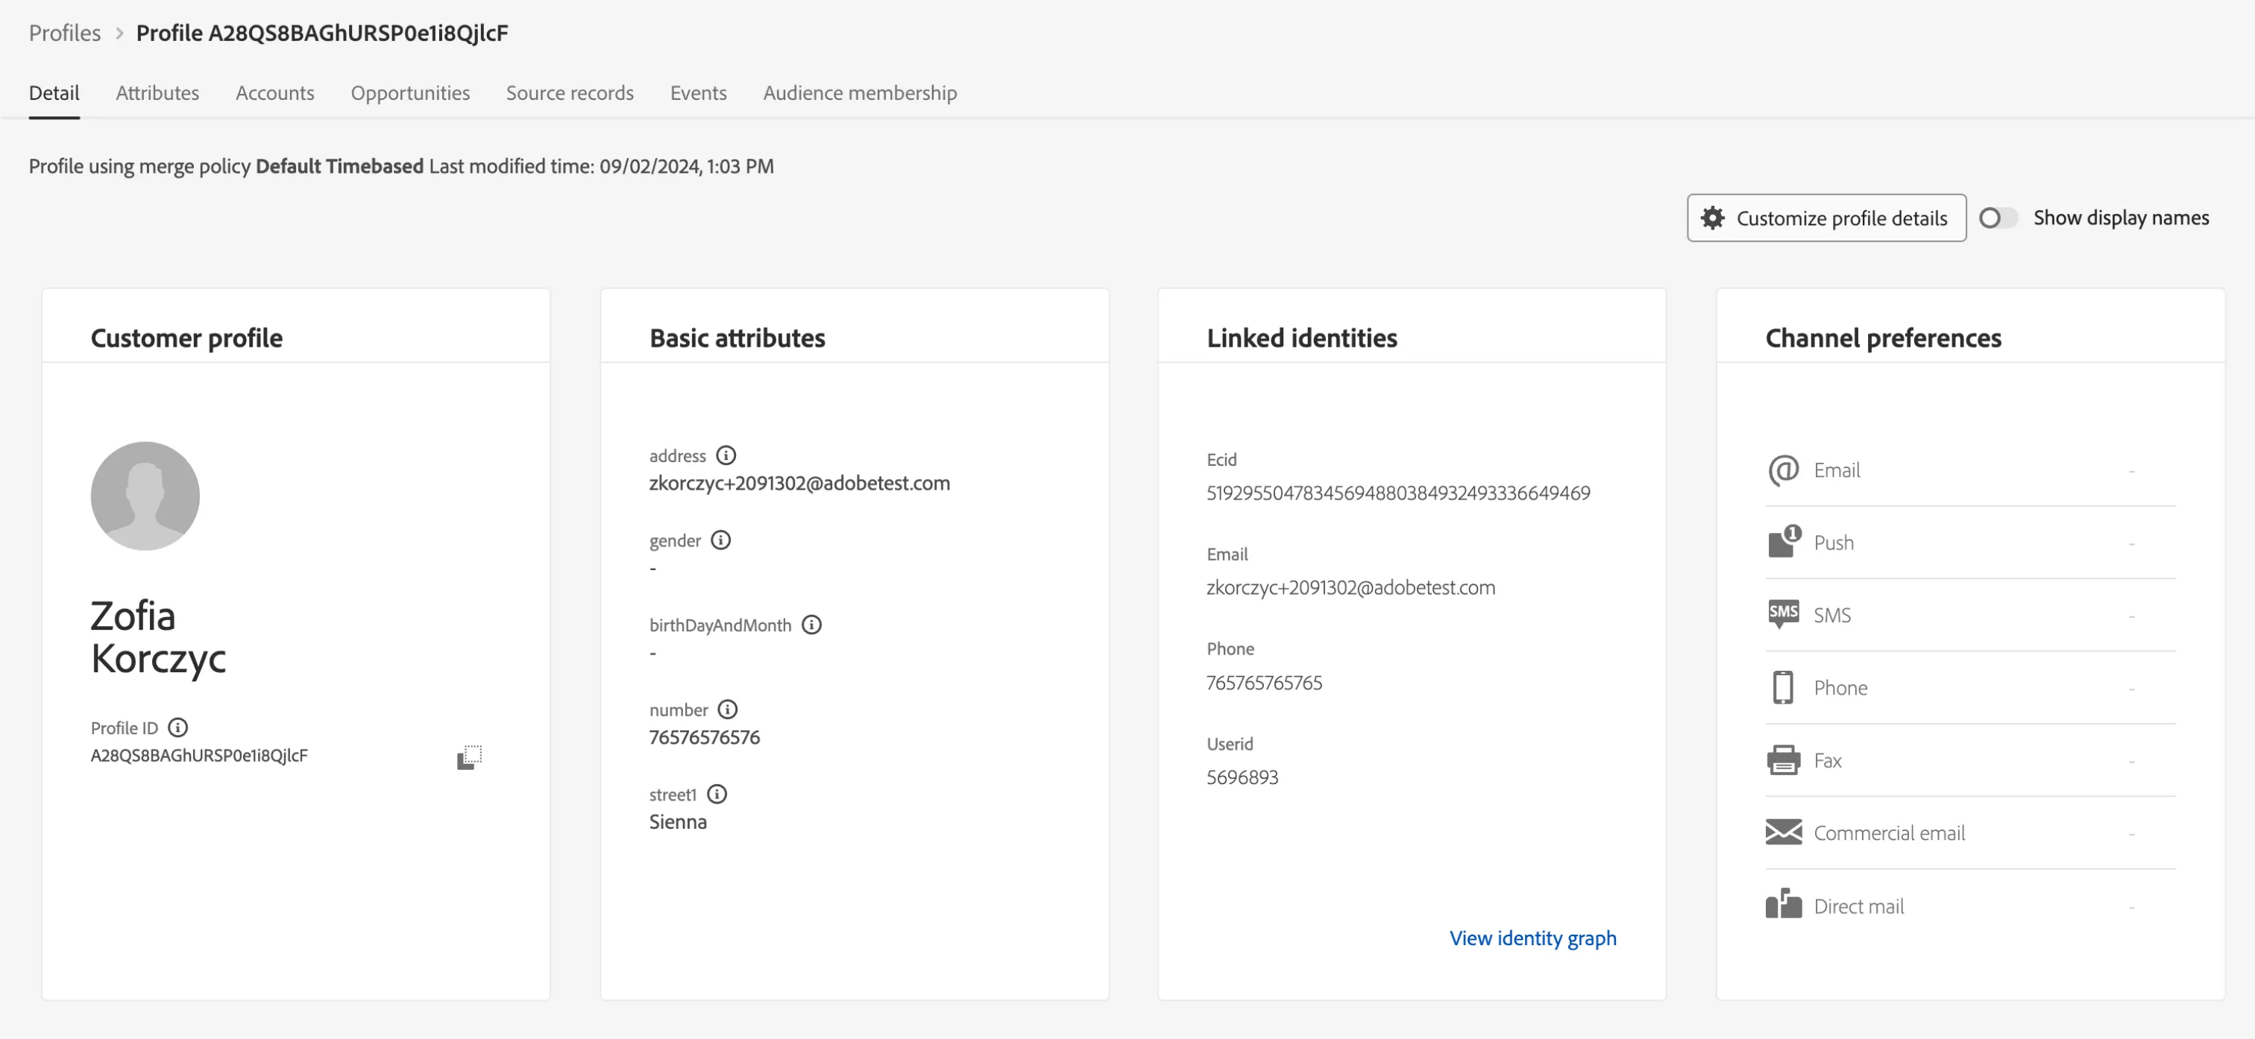Open Customize profile details
The image size is (2255, 1039).
click(1826, 218)
